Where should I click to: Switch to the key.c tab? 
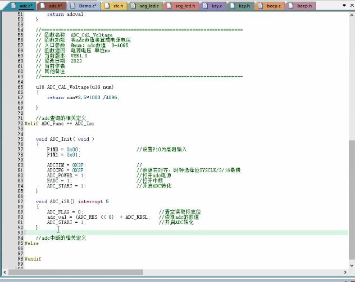tap(213, 6)
